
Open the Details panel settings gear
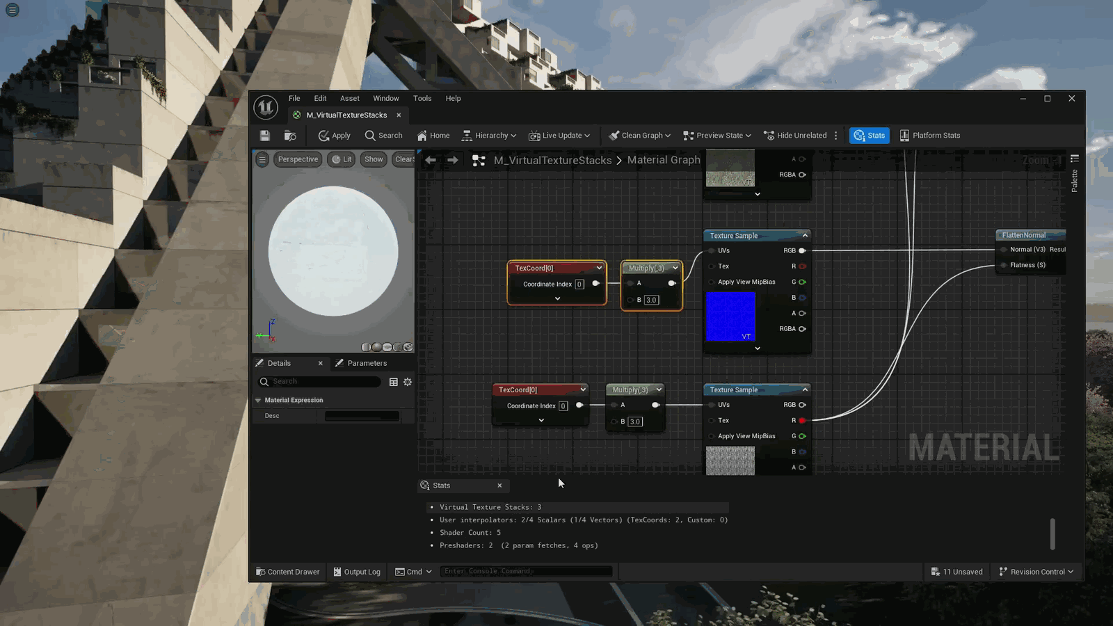click(x=408, y=382)
